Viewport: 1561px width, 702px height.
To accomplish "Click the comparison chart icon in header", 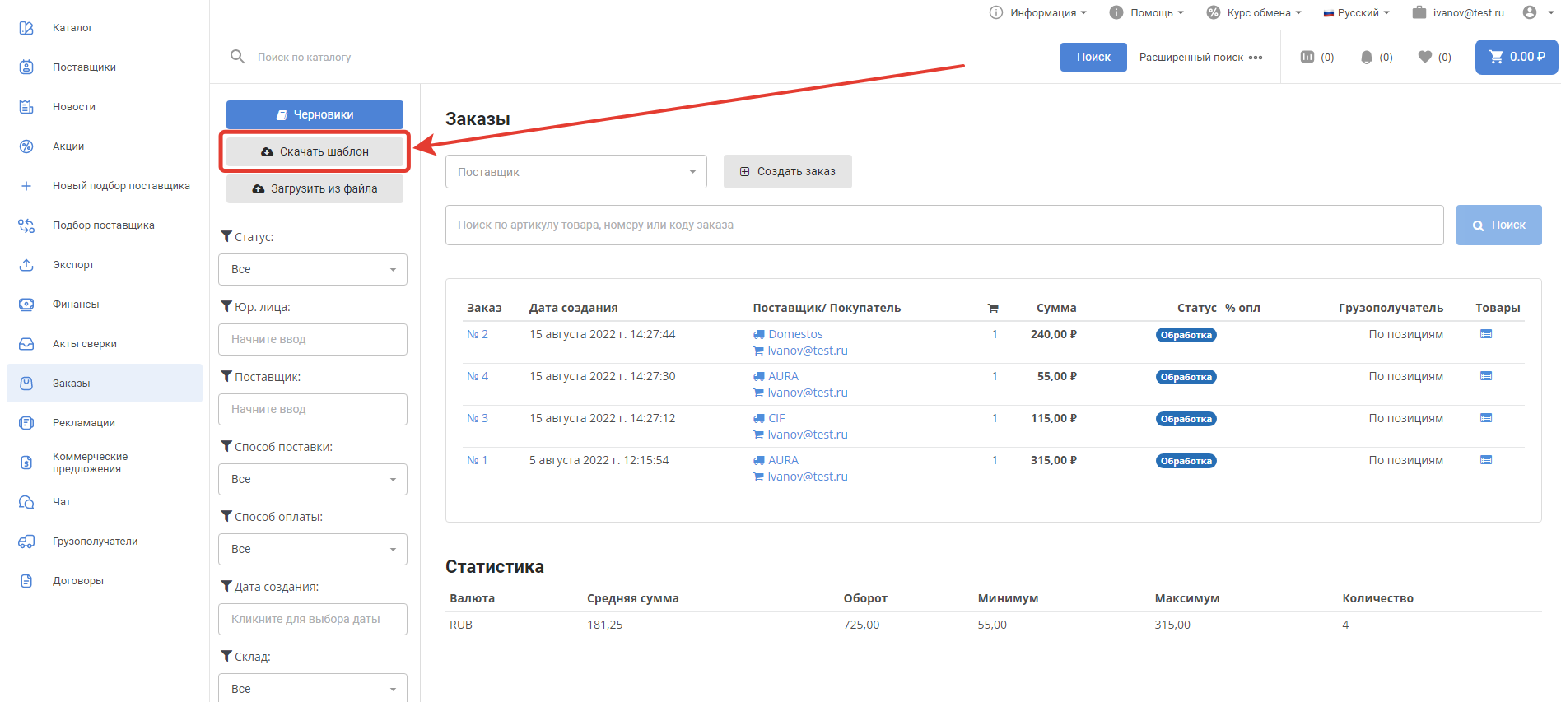I will coord(1307,57).
